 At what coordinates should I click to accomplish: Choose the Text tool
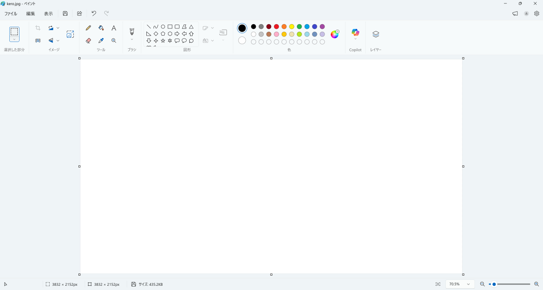click(x=114, y=28)
